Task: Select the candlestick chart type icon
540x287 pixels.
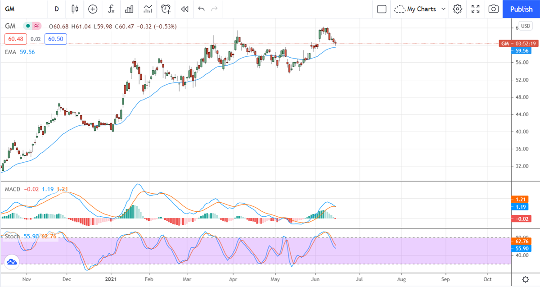Action: click(x=75, y=9)
